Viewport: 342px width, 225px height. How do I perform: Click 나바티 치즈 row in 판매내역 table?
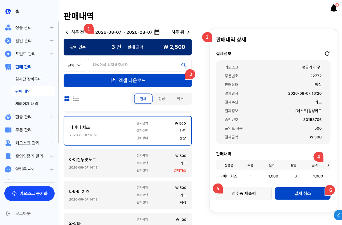[x=273, y=176]
